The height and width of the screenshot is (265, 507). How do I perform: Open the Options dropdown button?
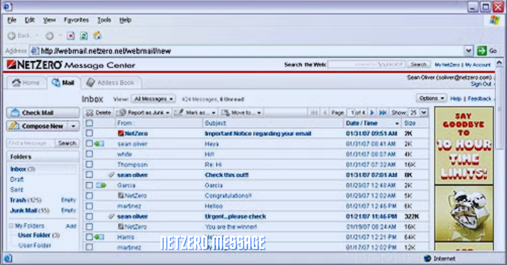[431, 98]
